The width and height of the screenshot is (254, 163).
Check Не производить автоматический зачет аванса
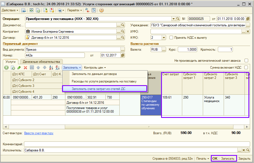pyautogui.click(x=246, y=60)
